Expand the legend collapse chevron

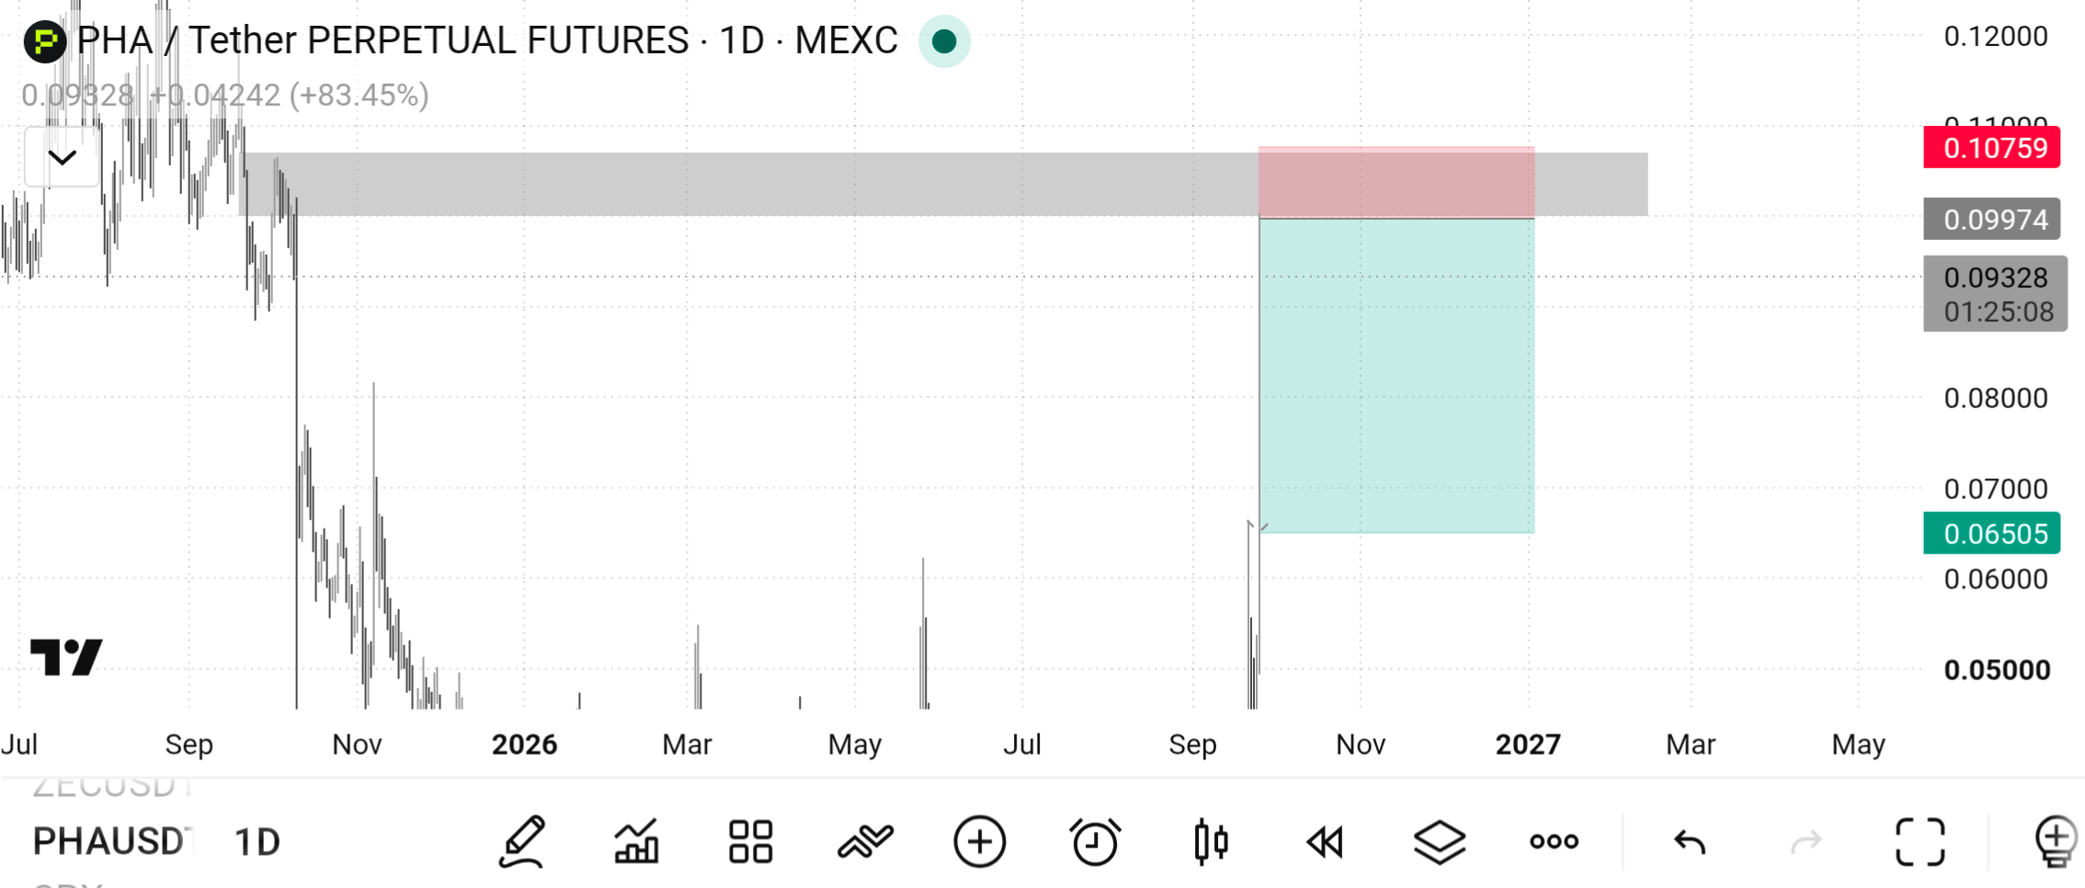62,157
